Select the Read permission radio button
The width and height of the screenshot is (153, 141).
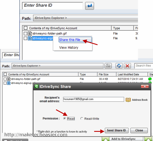pos(65,118)
